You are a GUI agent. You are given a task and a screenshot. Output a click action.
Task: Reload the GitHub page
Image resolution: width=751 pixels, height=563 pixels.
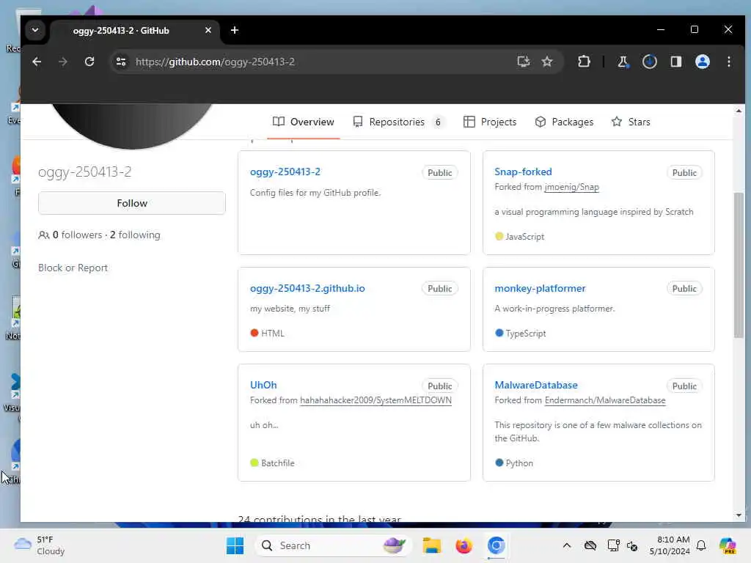click(x=89, y=62)
